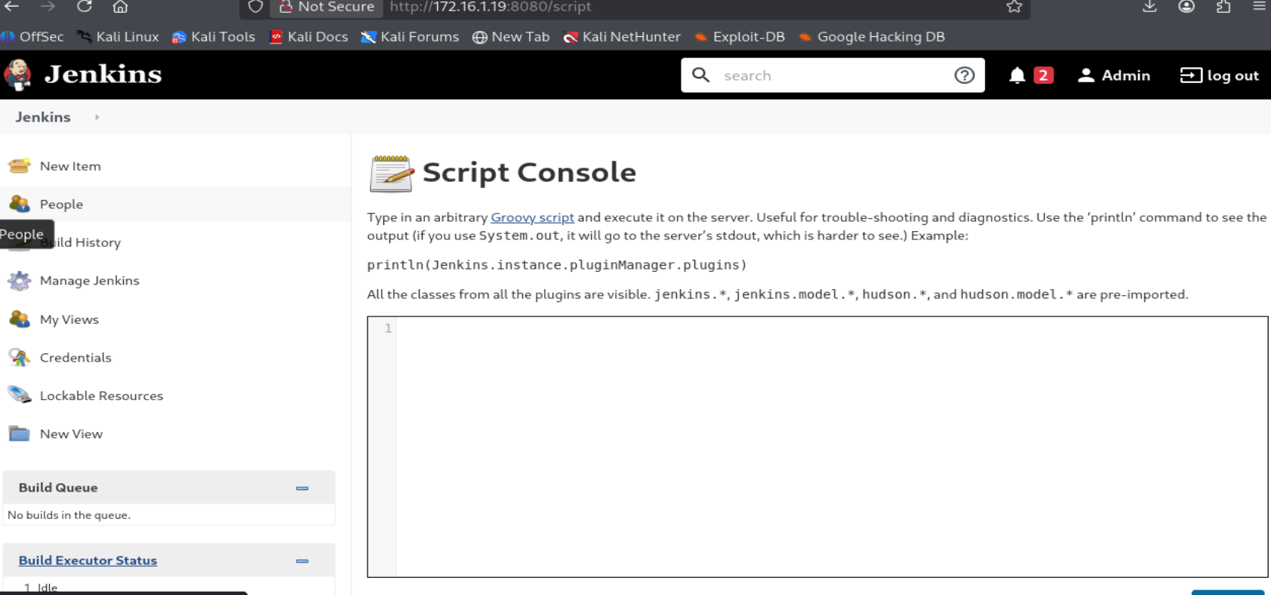Click the Jenkins breadcrumb link
1271x595 pixels.
[43, 117]
